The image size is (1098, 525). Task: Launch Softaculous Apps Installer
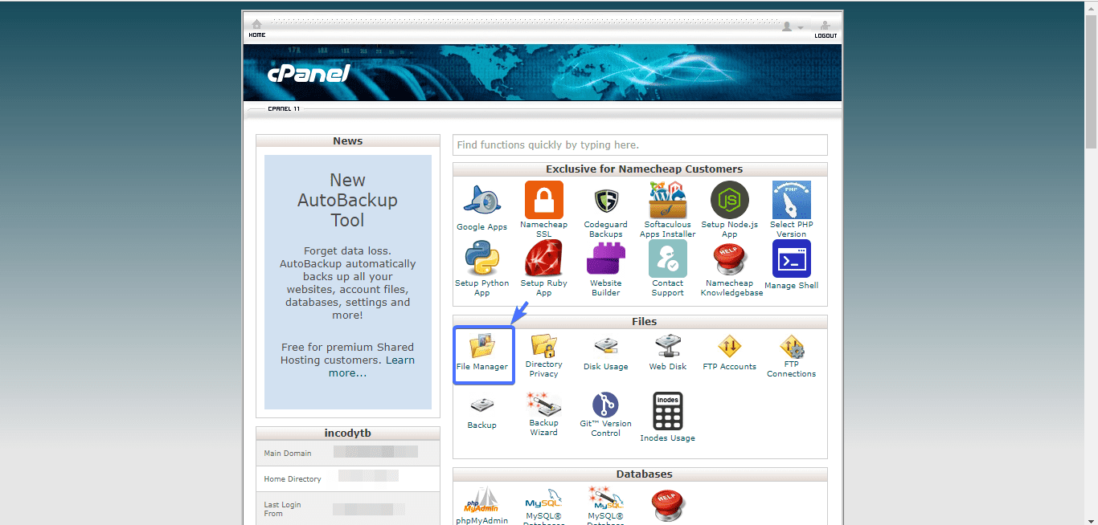[667, 200]
